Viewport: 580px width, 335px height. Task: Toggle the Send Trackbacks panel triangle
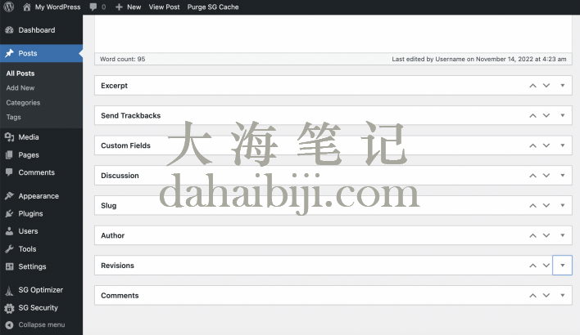coord(562,115)
